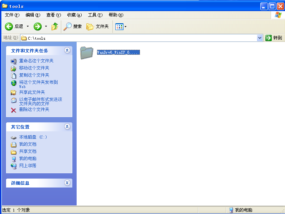Open the Help (帮助) menu

[116, 15]
